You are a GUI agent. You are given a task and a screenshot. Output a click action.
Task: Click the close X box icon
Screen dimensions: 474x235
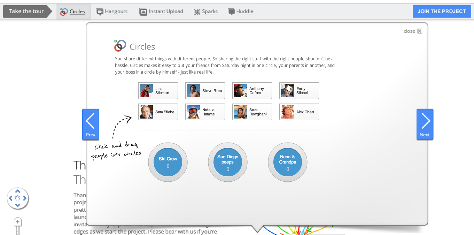[x=420, y=31]
